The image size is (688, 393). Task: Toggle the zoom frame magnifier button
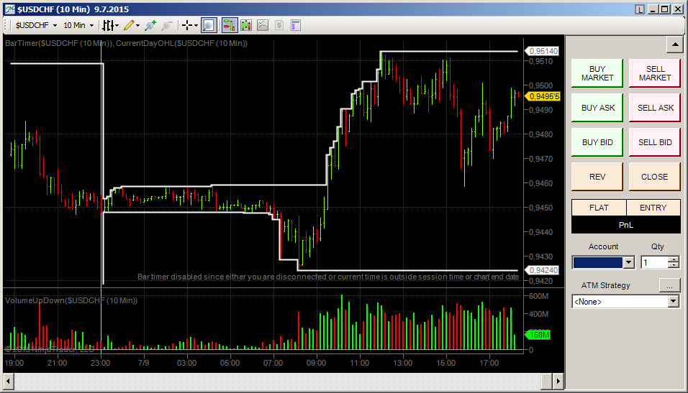click(209, 25)
